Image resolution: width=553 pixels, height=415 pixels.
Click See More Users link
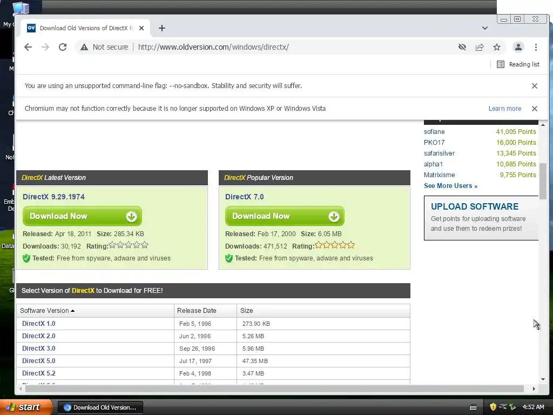pyautogui.click(x=450, y=186)
